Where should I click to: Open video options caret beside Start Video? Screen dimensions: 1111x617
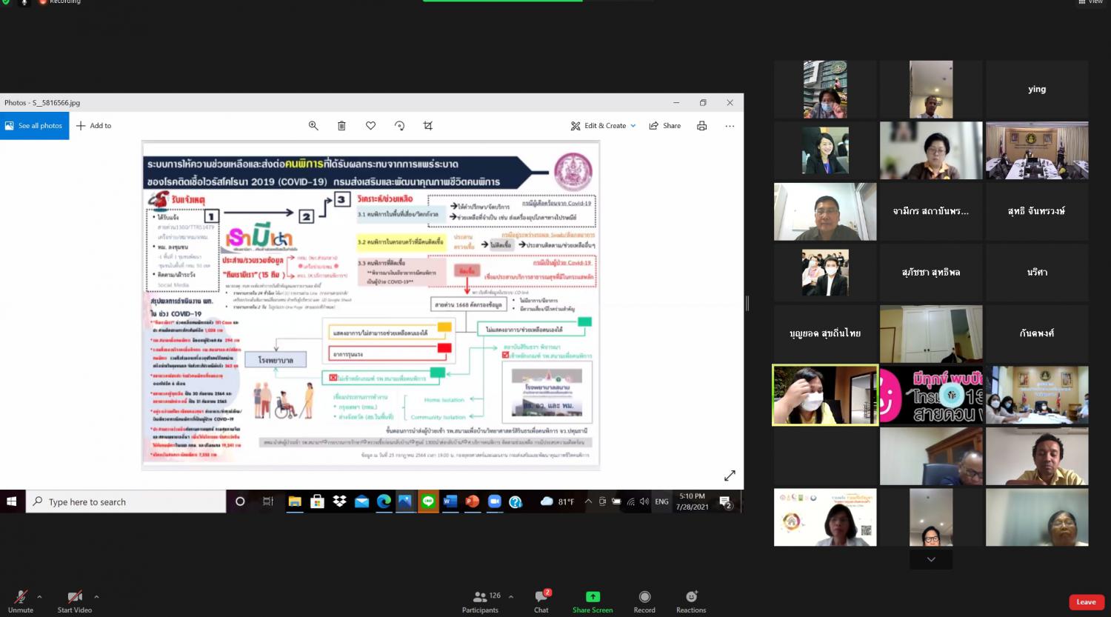pyautogui.click(x=96, y=597)
